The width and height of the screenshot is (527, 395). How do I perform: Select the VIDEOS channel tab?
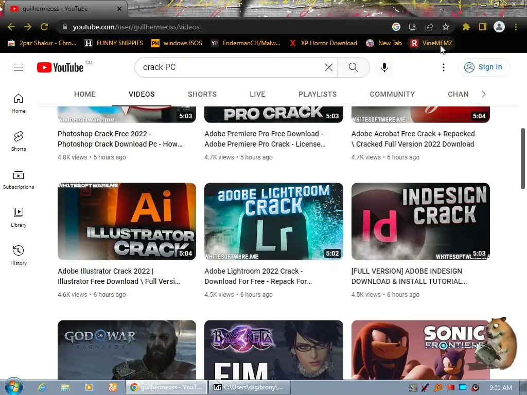(142, 94)
